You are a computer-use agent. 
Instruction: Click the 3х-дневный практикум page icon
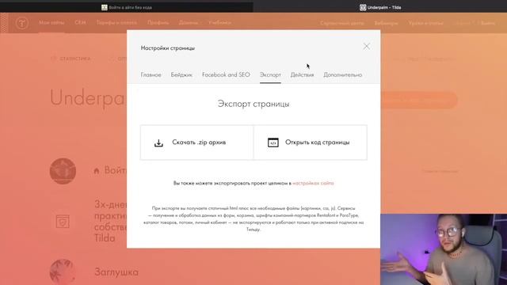click(x=63, y=222)
